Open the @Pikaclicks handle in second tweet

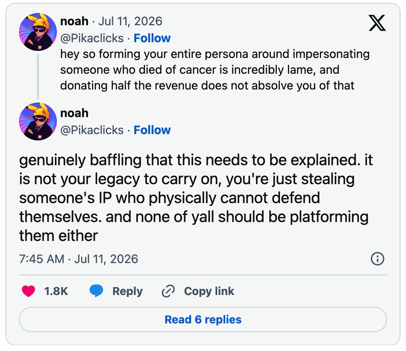pos(92,130)
